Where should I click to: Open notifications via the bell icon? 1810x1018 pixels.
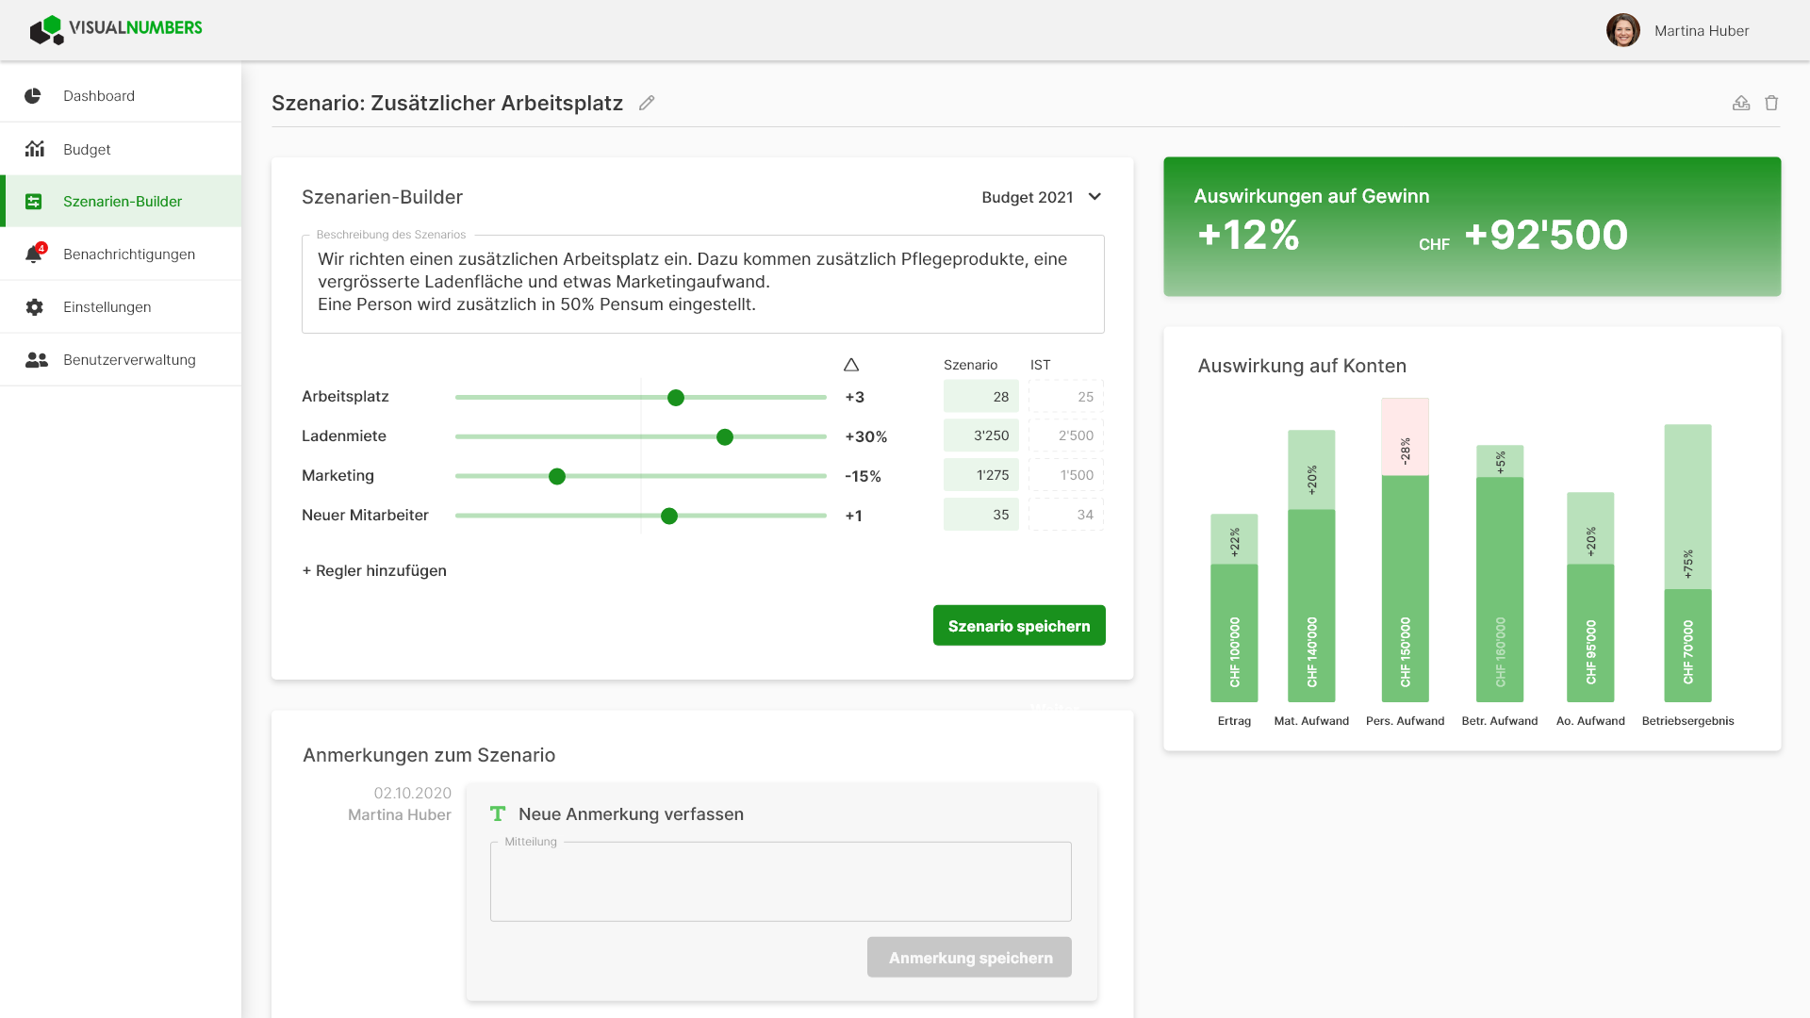click(x=35, y=254)
